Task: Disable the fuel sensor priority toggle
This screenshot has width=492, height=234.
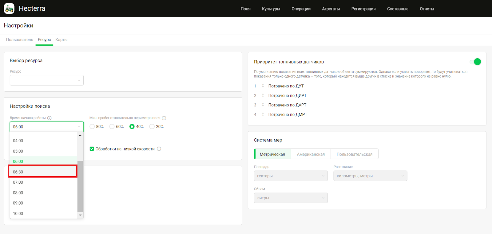Action: [475, 62]
